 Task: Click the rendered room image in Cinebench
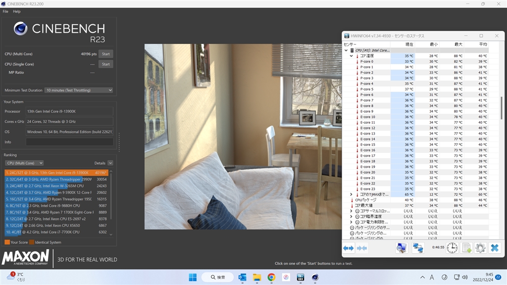pyautogui.click(x=243, y=137)
